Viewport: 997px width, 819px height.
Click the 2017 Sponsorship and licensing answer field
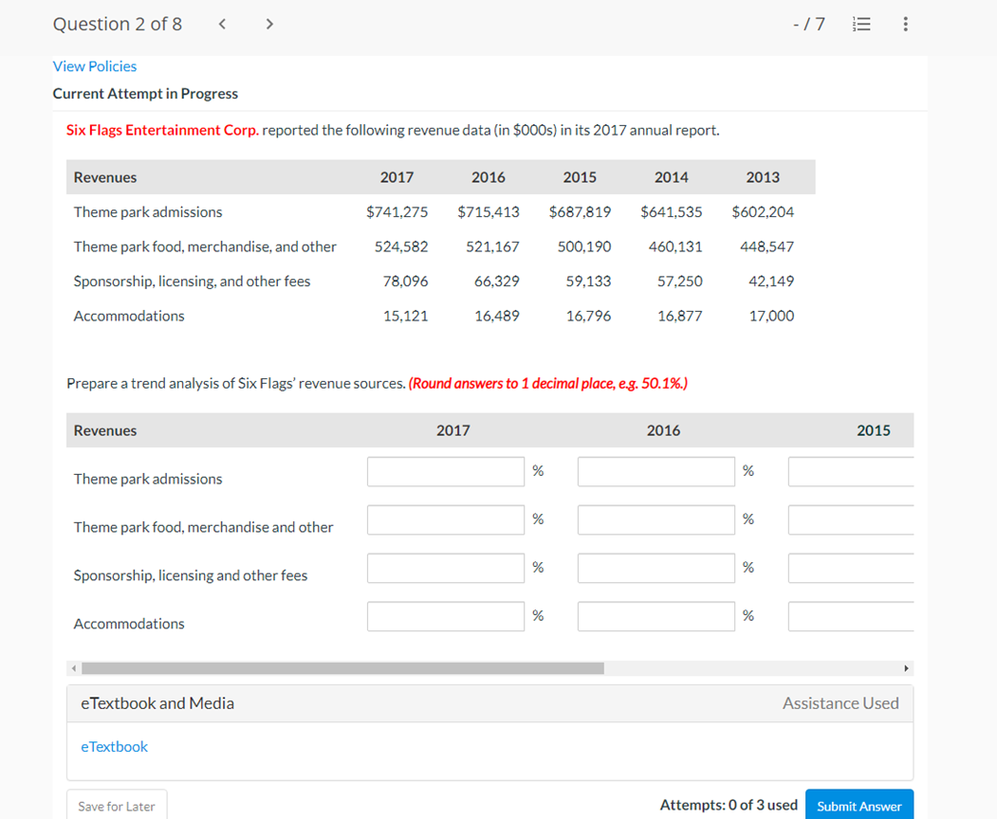tap(445, 568)
